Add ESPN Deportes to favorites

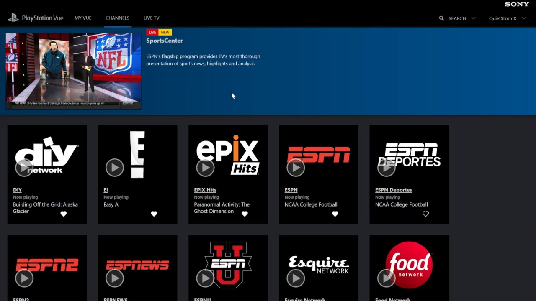coord(425,214)
